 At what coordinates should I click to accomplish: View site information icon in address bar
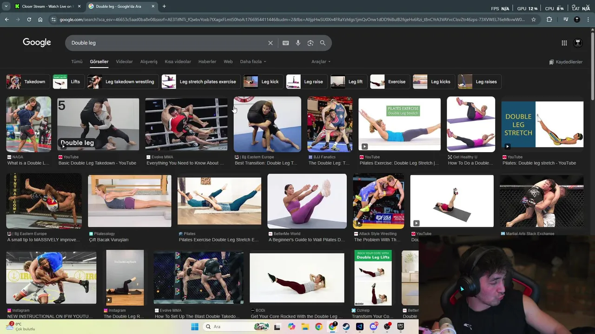[x=53, y=19]
